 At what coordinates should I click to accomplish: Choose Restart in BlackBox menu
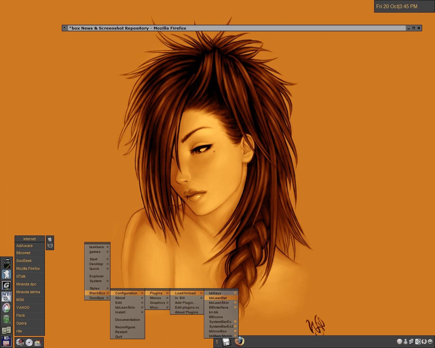127,332
